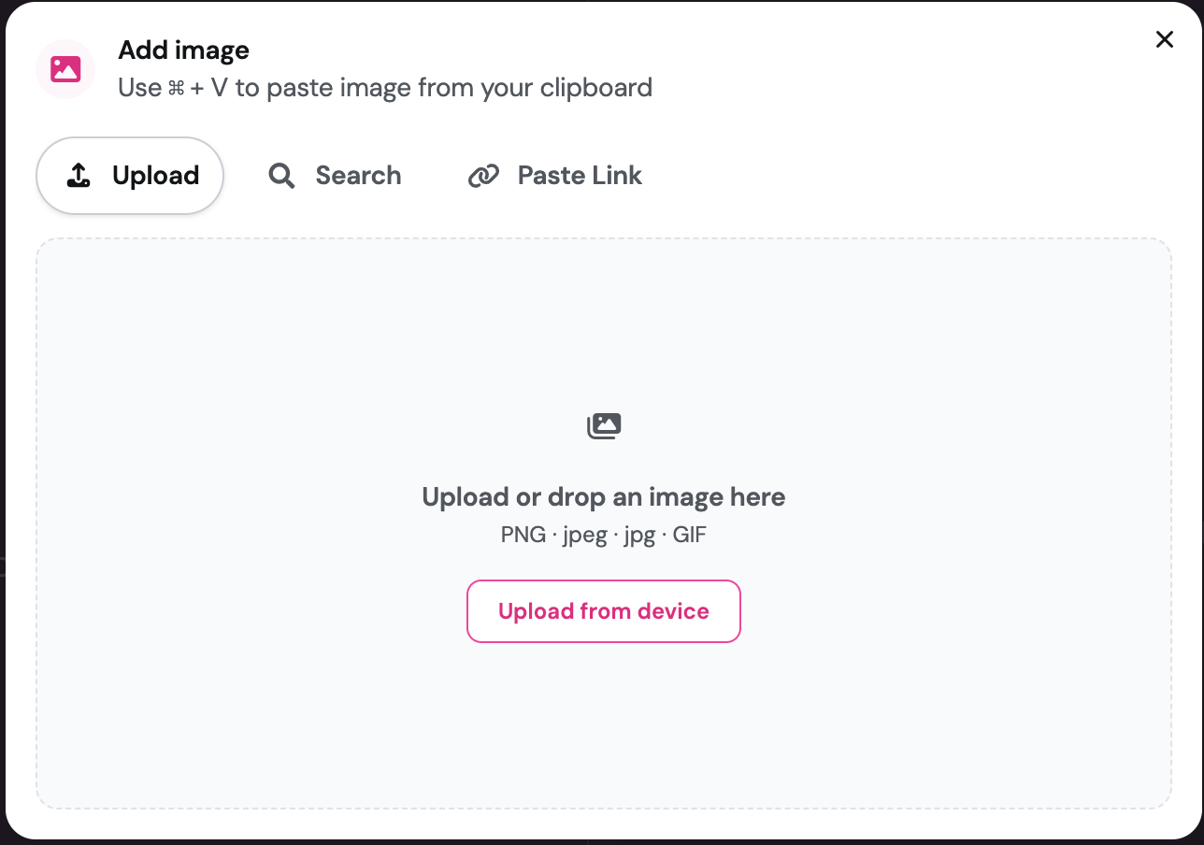Click the dashed image drop zone area
The image size is (1204, 845).
click(604, 523)
